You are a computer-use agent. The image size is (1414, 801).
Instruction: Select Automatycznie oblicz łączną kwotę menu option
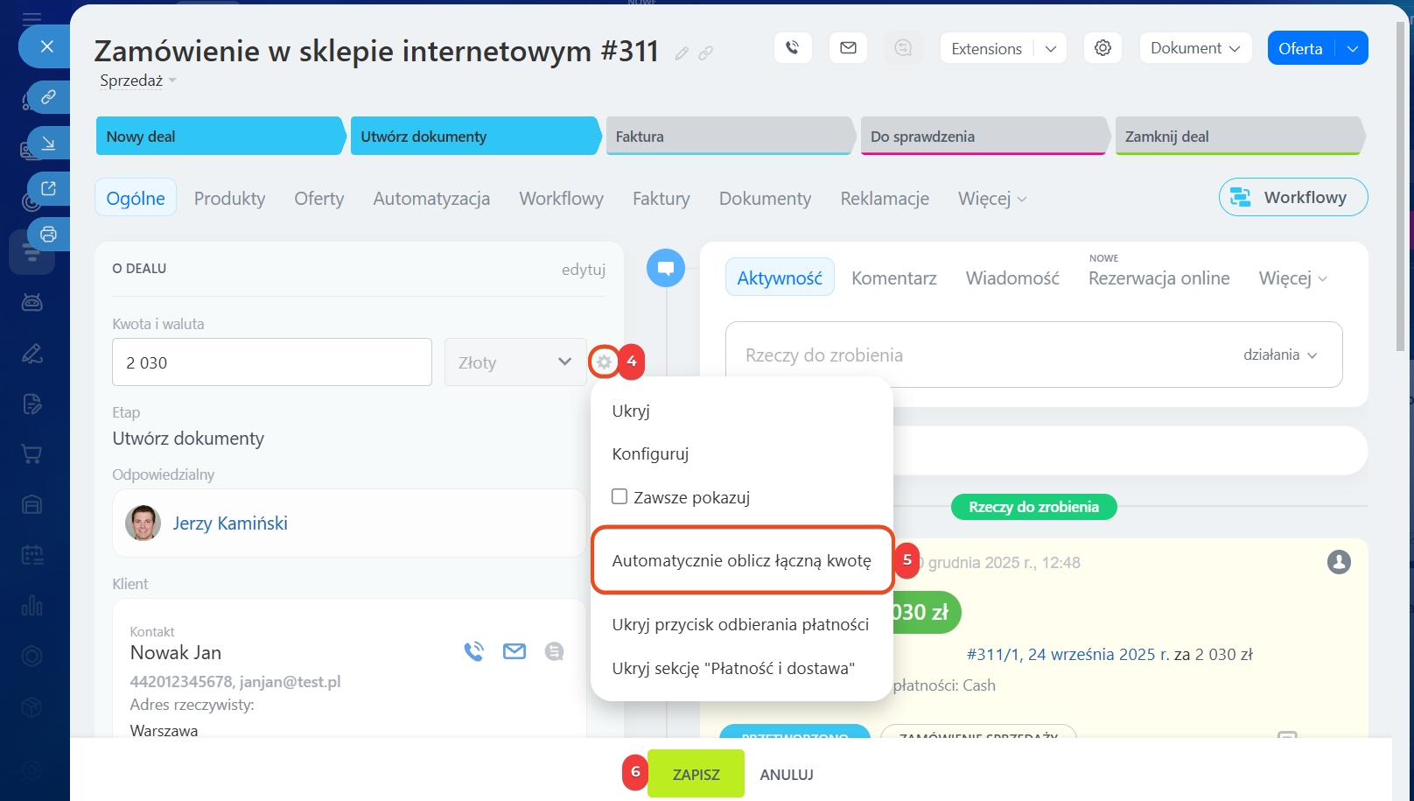[x=741, y=560]
